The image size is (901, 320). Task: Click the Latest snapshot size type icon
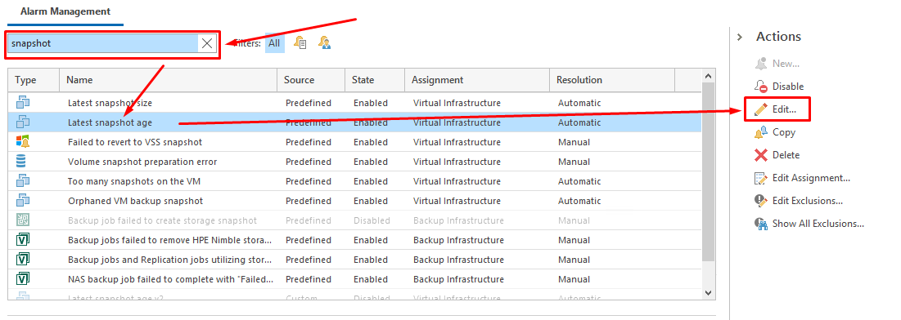click(23, 103)
